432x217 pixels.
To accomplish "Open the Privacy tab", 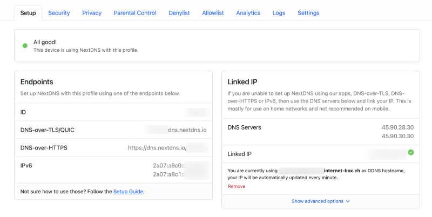I will tap(92, 13).
